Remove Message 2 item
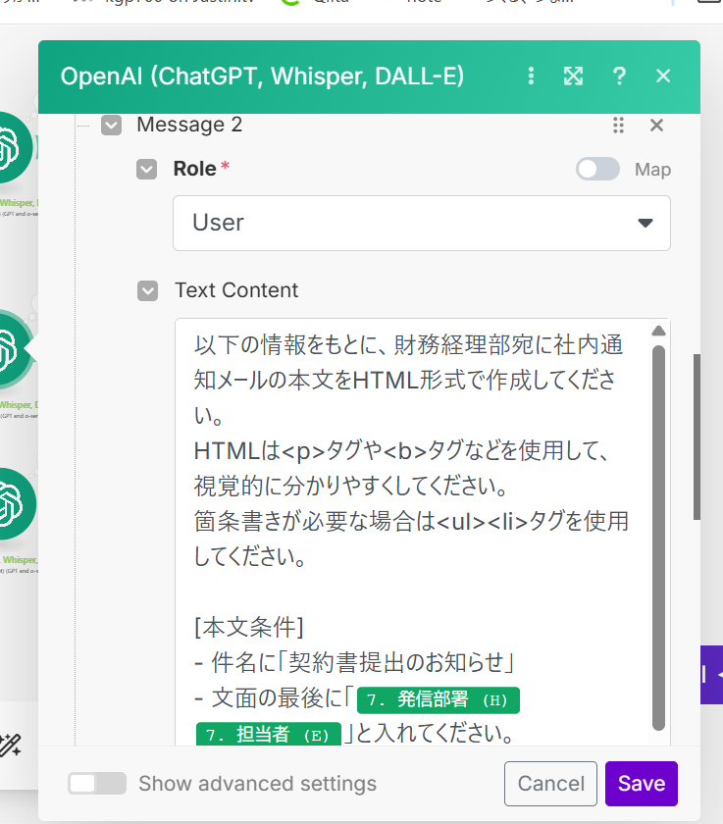 [656, 126]
